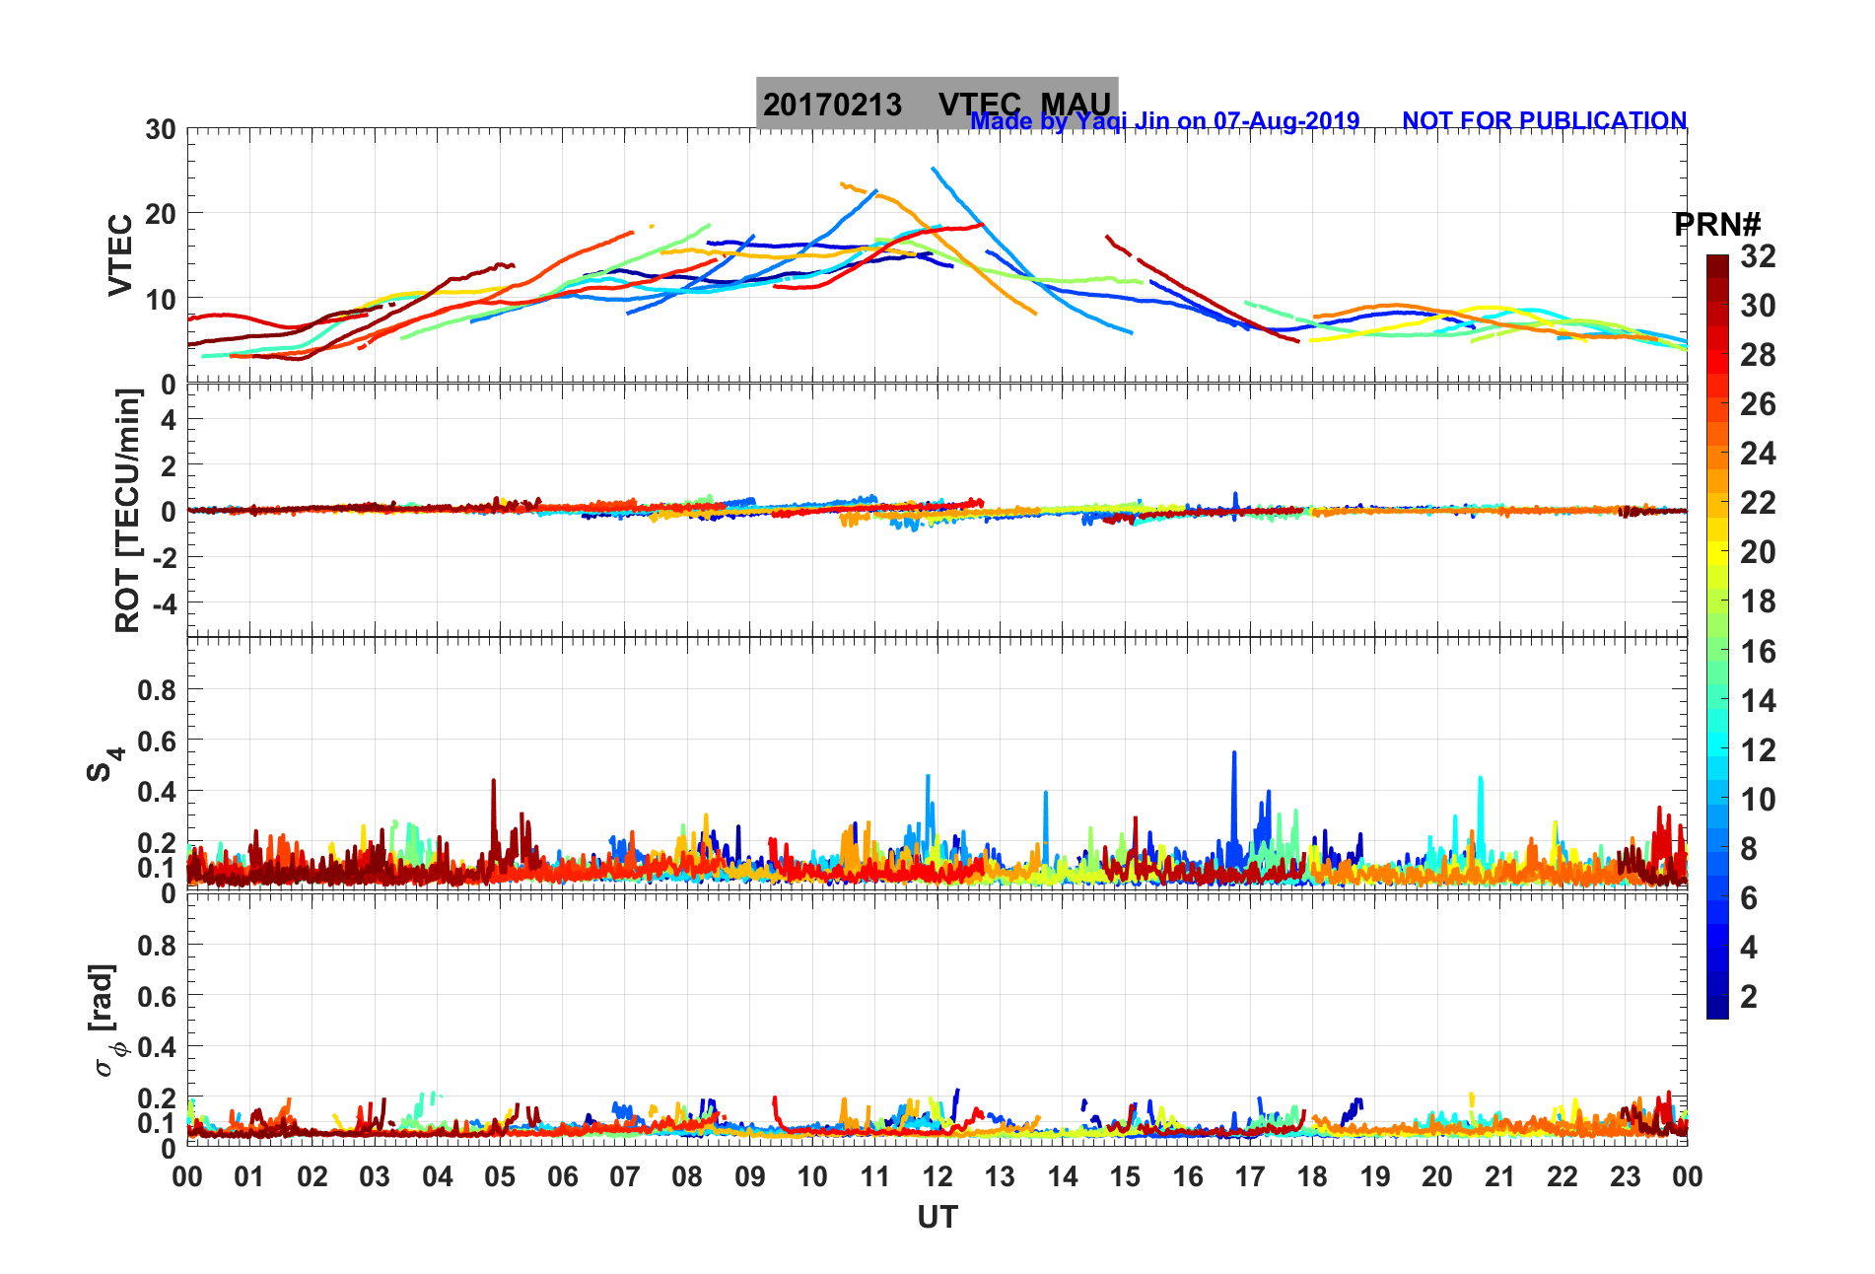Click the S4 axis tick label 0.6
The height and width of the screenshot is (1274, 1875).
(x=157, y=742)
